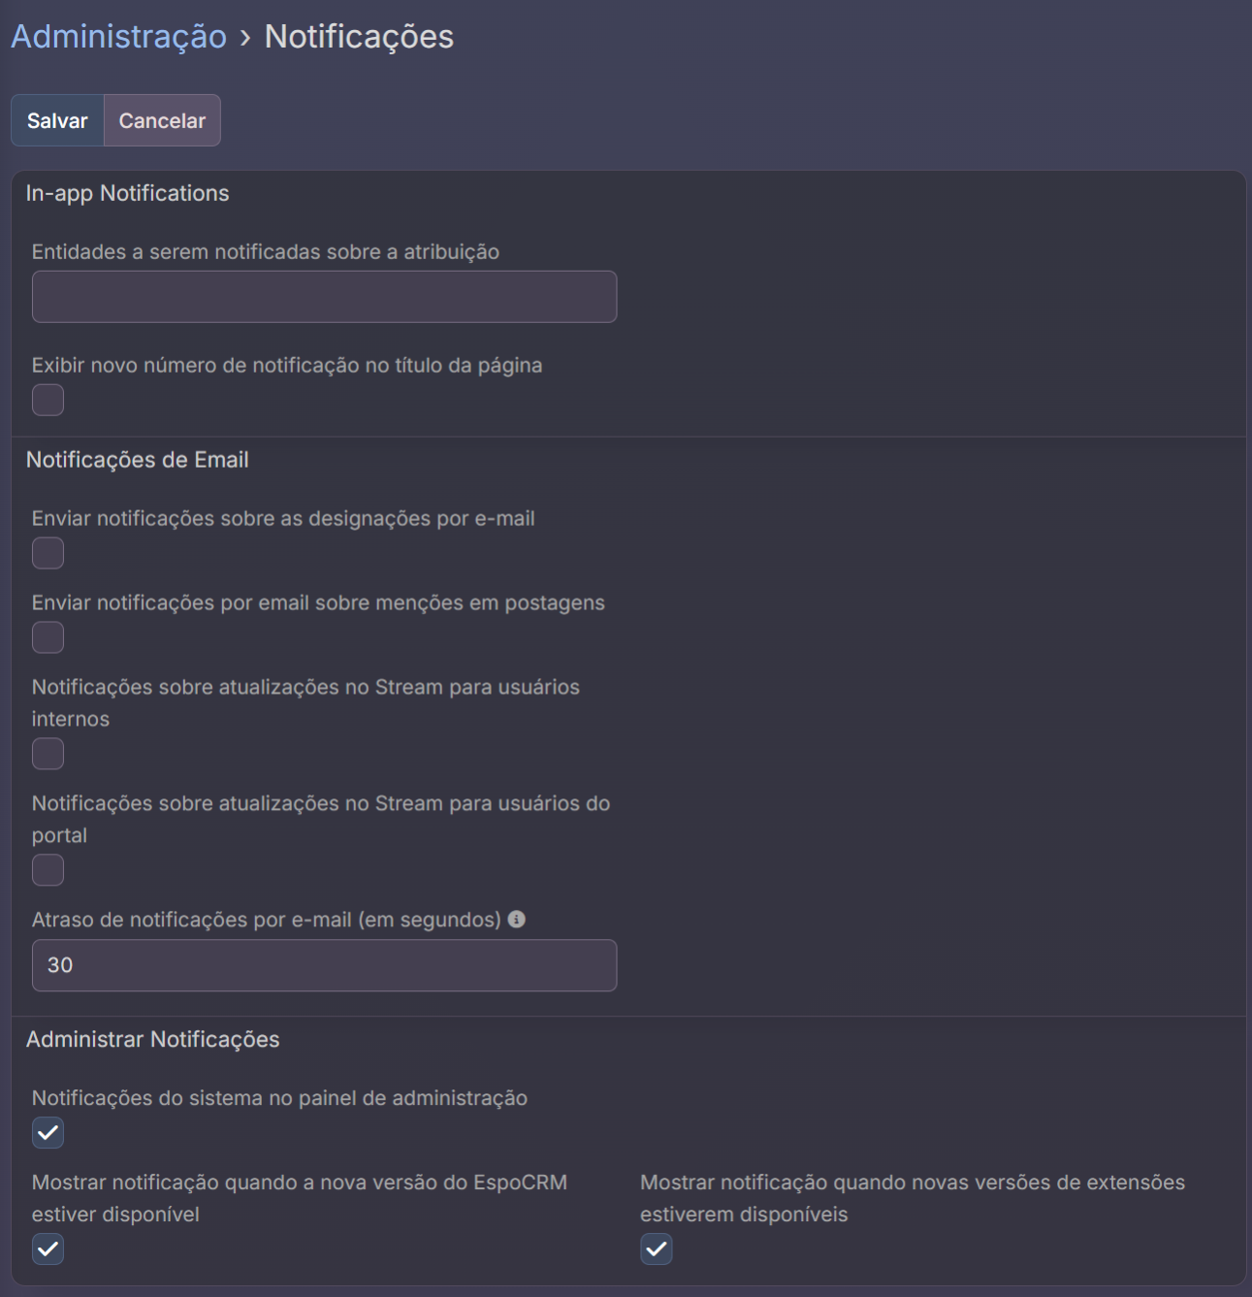
Task: Click the Administrar Notificações section heading
Action: point(152,1040)
